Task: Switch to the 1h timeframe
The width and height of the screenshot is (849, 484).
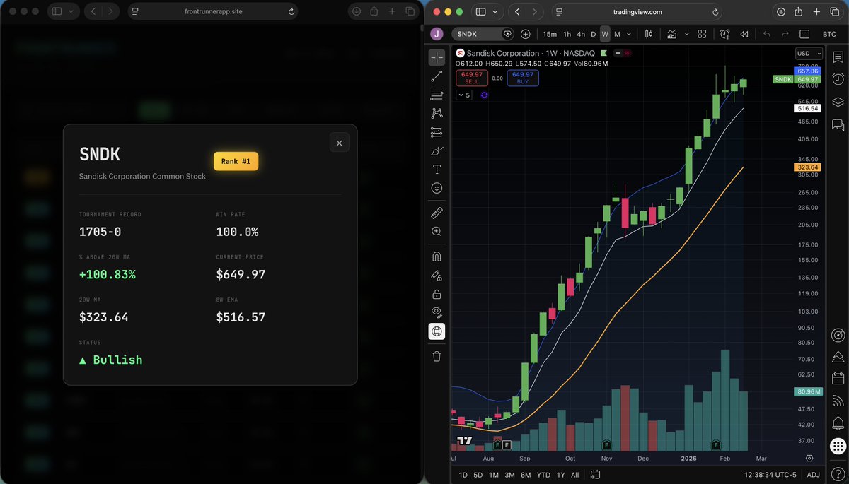Action: tap(567, 34)
